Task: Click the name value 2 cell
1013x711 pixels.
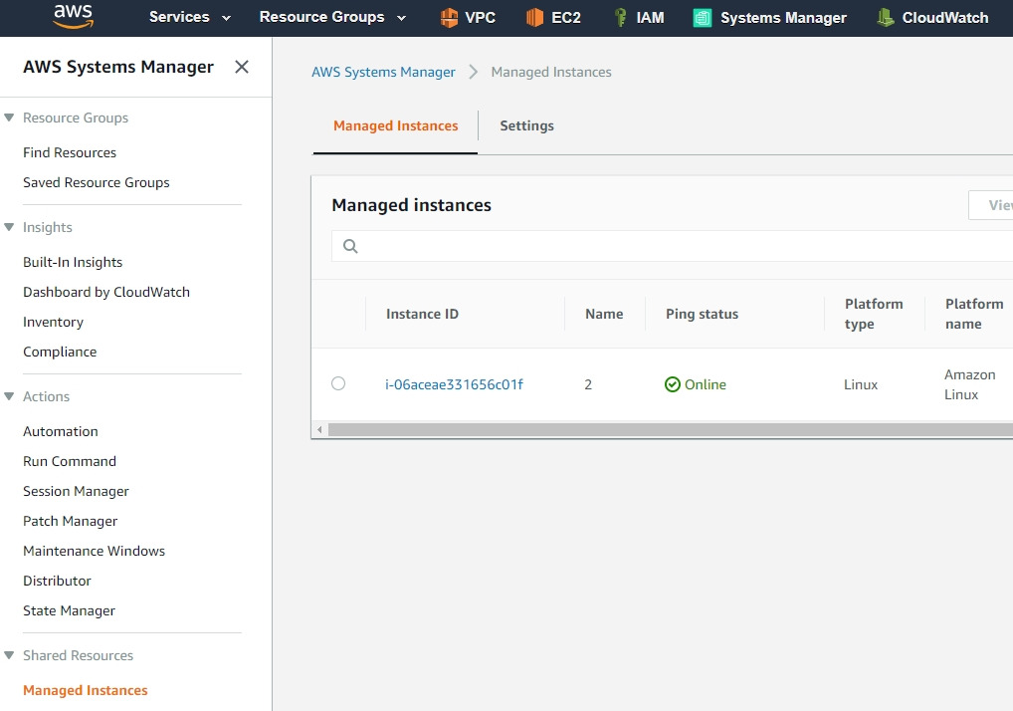Action: pos(588,384)
